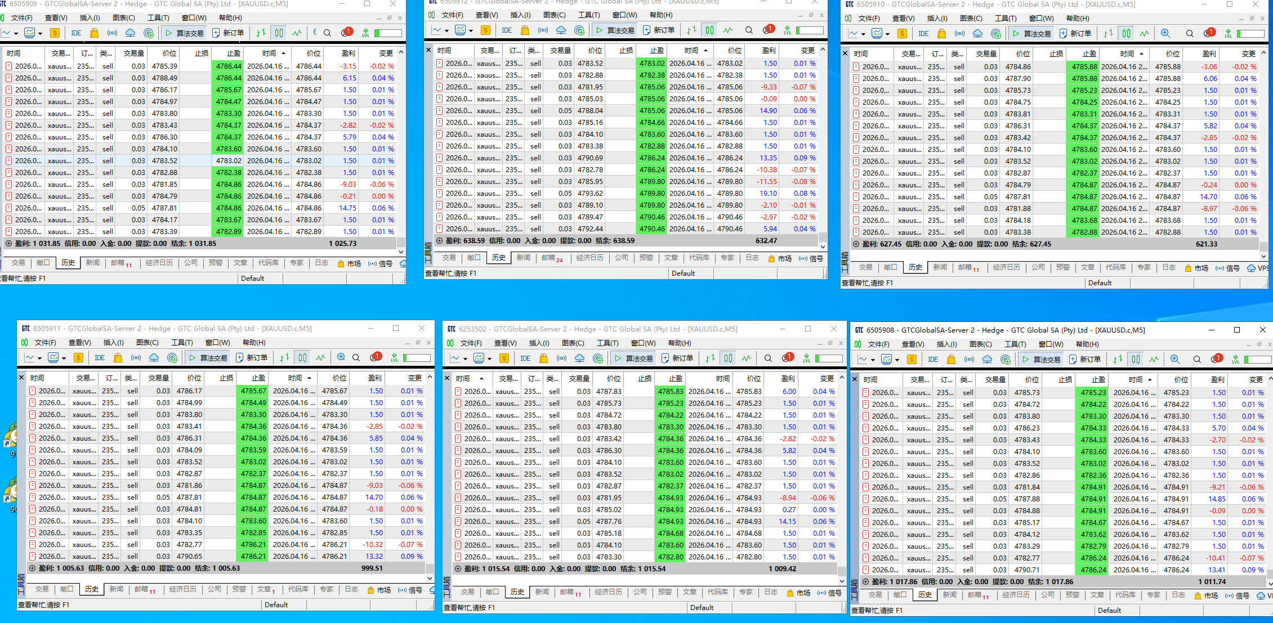Open 图表(C) menu in 6505910 window
This screenshot has height=623, width=1273.
click(x=971, y=19)
